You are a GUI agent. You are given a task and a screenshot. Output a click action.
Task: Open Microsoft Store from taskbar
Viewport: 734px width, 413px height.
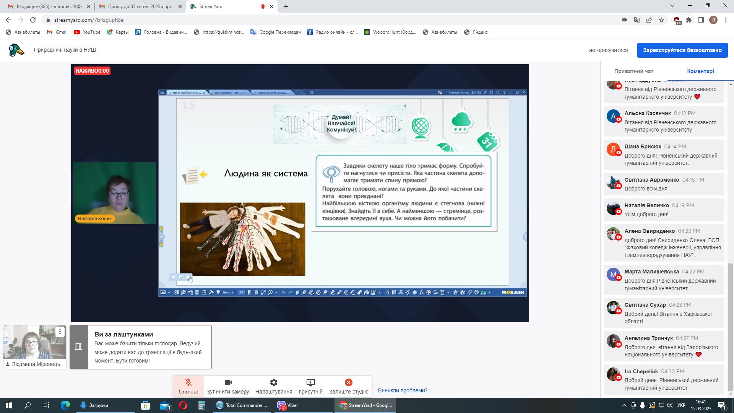click(x=145, y=405)
